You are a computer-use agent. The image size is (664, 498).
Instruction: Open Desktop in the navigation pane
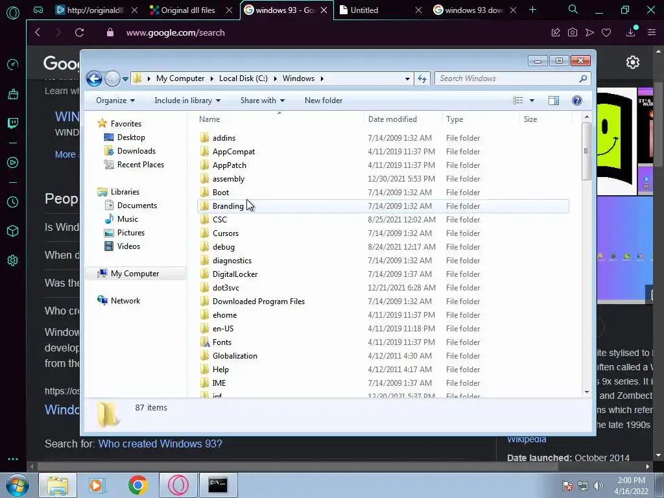131,137
